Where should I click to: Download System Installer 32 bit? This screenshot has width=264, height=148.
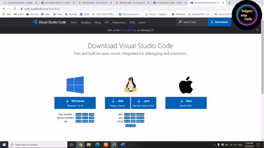(85, 118)
